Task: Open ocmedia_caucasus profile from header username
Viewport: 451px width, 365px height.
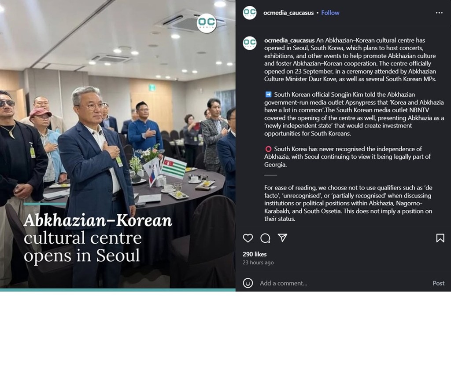Action: [x=288, y=13]
